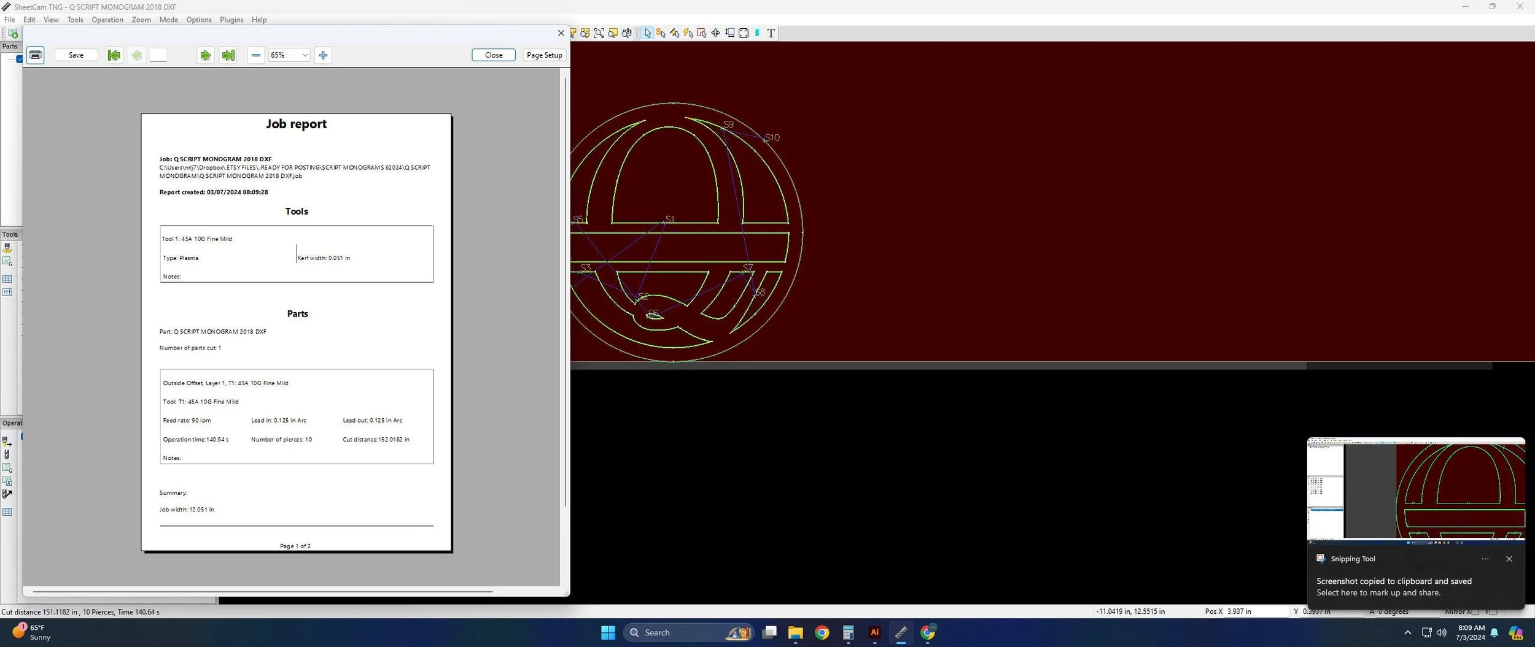Dismiss the Snipping Tool notification
Viewport: 1535px width, 647px height.
(1509, 559)
